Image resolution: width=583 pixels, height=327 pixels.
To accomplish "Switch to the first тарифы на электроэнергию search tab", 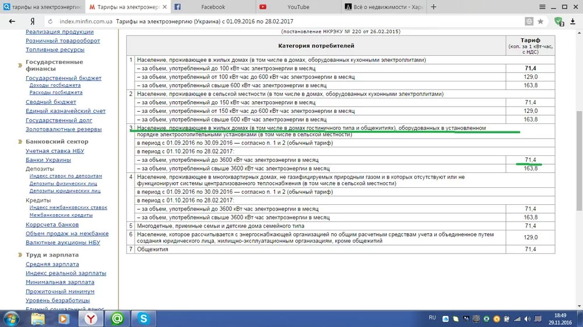I will coord(43,7).
